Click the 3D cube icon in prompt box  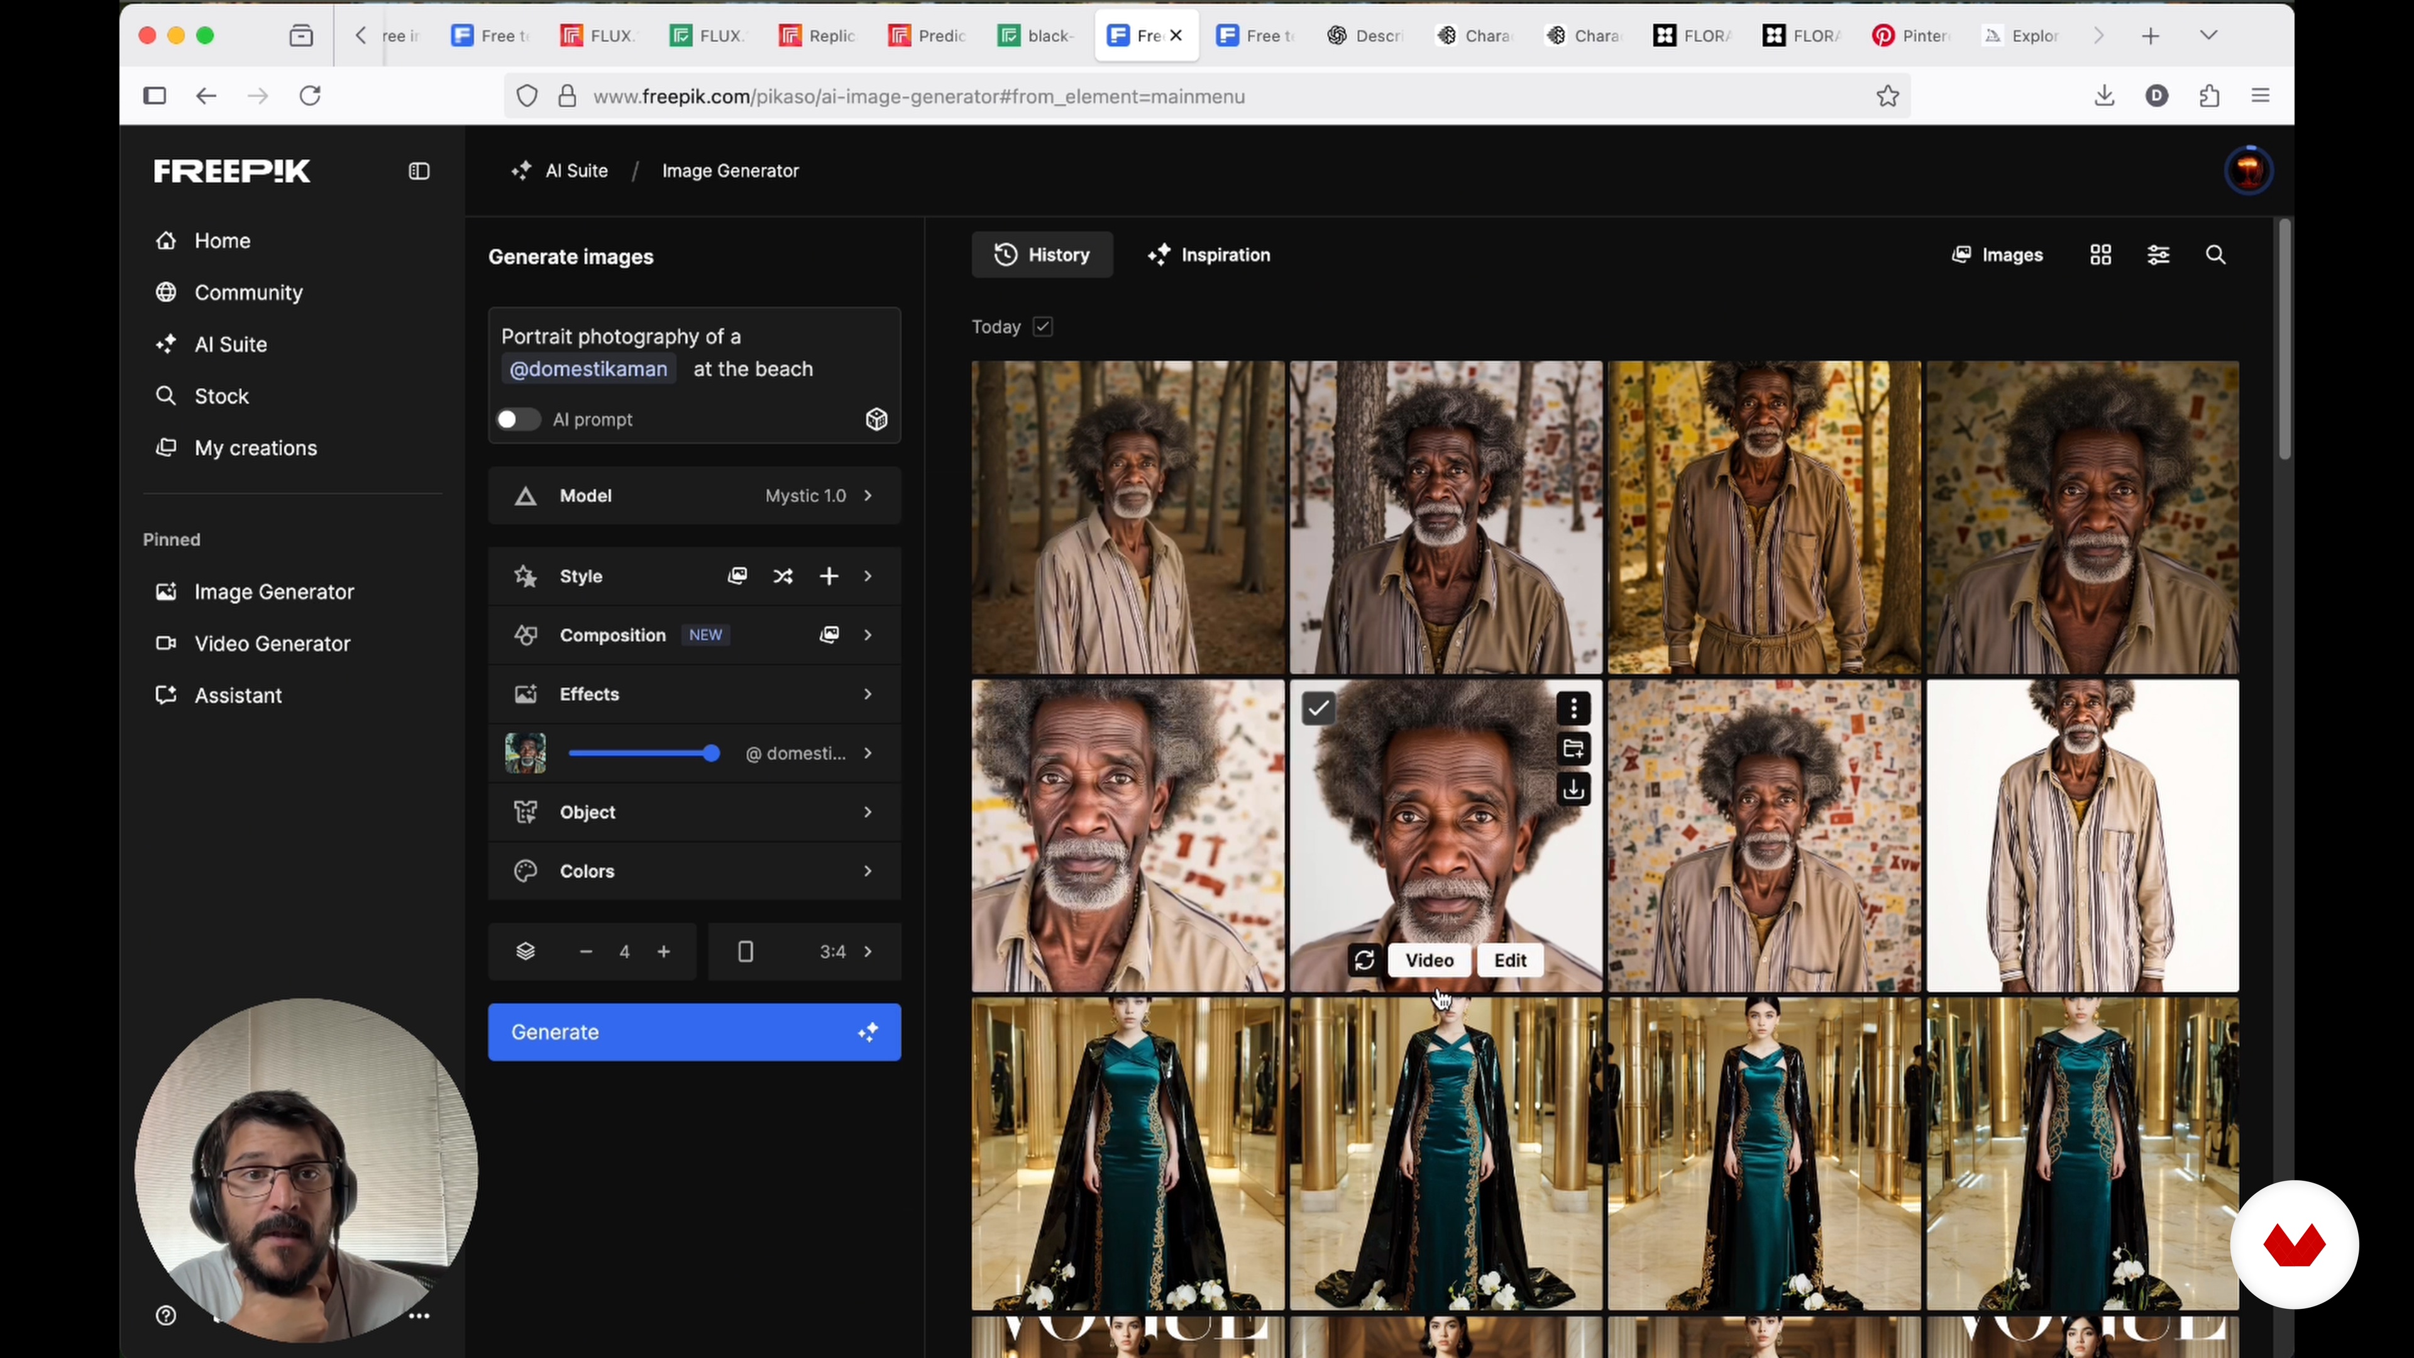click(876, 419)
